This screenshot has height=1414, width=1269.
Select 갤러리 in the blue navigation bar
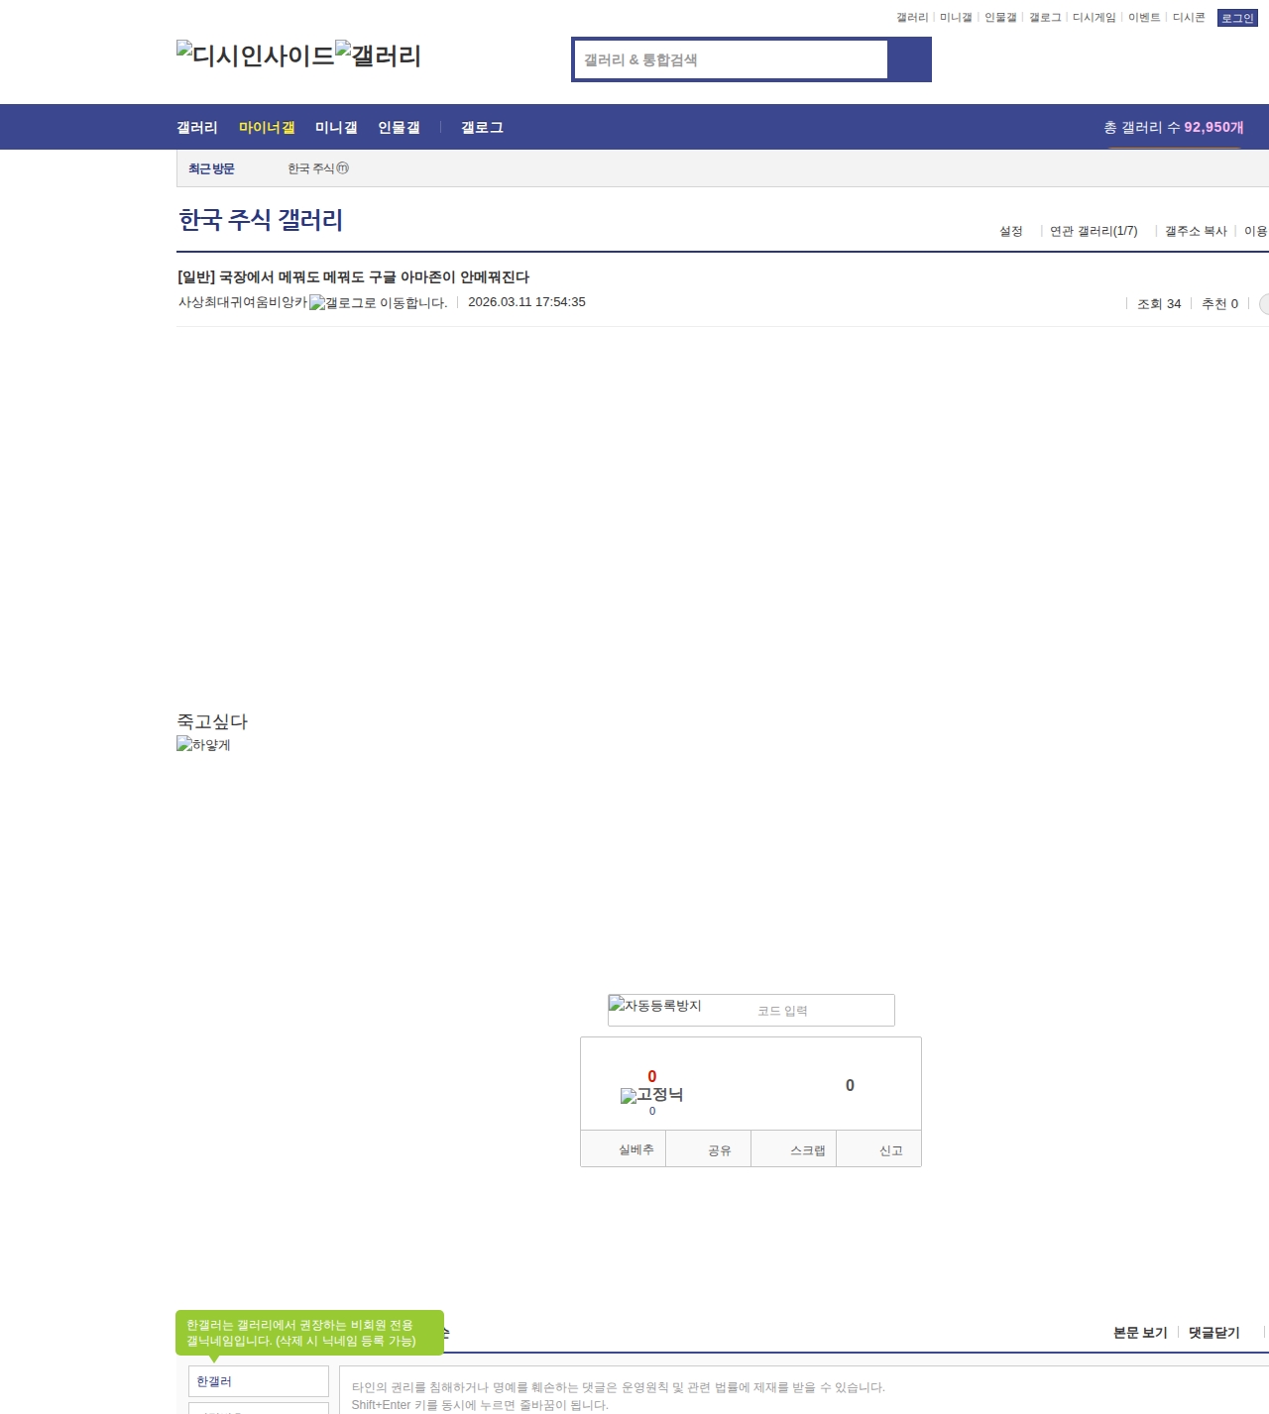[x=197, y=128]
